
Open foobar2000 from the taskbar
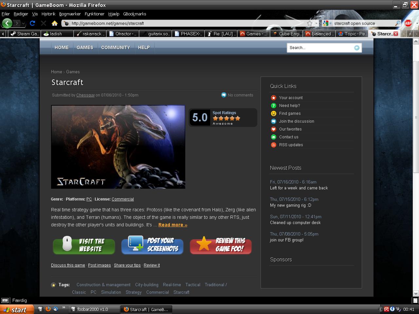[x=93, y=309]
